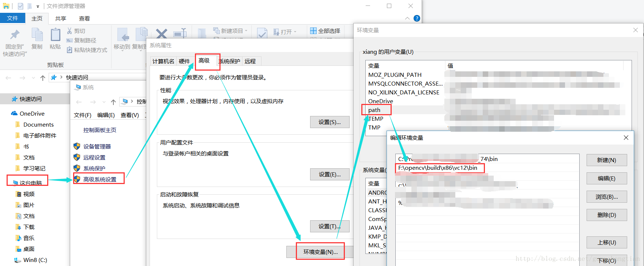Select the Win8 (C:) drive
Image resolution: width=644 pixels, height=266 pixels.
(31, 260)
